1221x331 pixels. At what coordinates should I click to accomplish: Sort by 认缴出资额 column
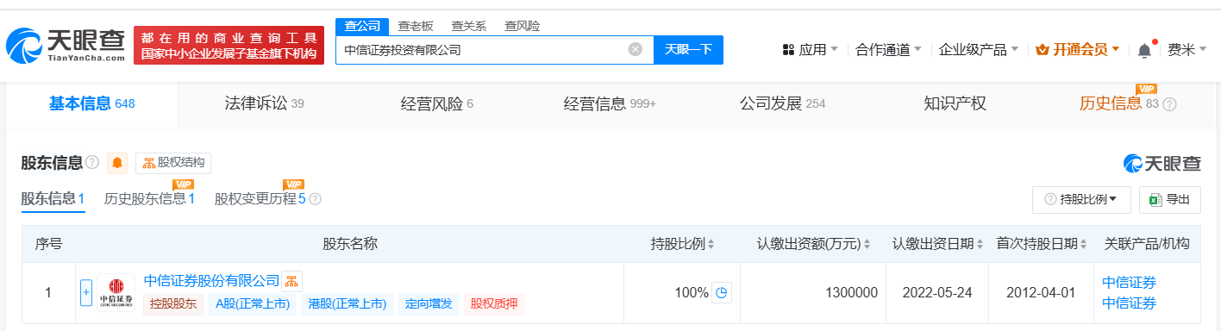point(813,244)
